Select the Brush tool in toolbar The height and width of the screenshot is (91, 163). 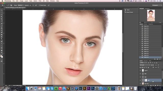point(2,26)
